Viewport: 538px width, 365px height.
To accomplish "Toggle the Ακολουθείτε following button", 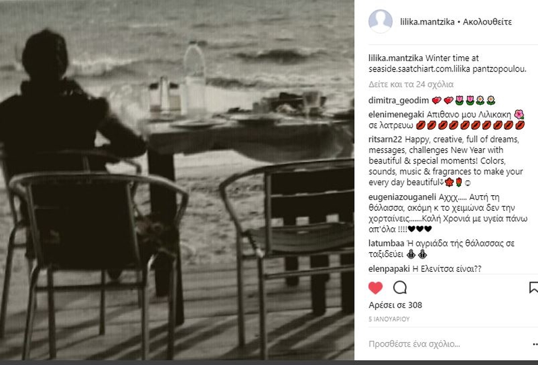I will [x=487, y=22].
